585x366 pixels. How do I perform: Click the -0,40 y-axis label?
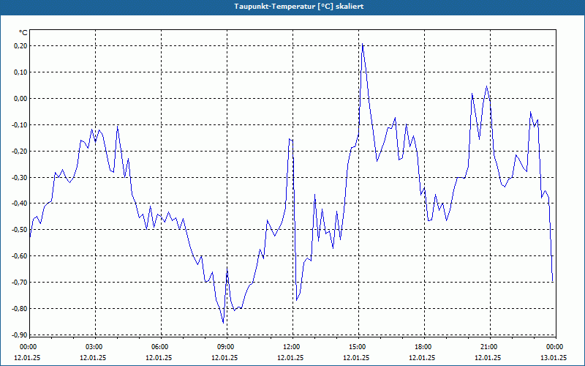pyautogui.click(x=20, y=203)
